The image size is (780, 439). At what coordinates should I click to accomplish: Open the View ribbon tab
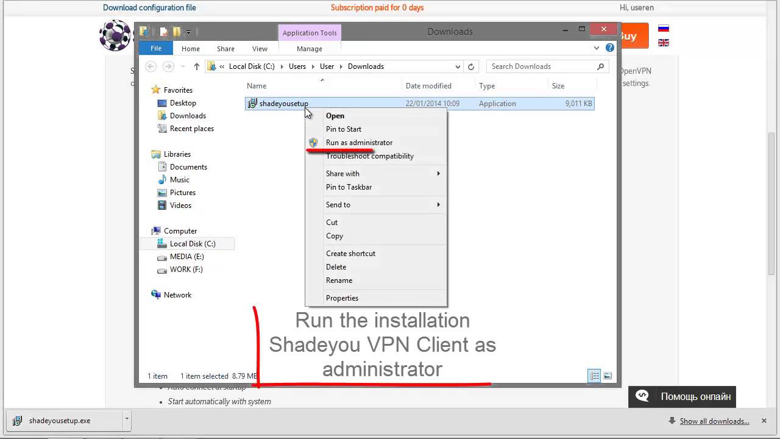(260, 49)
